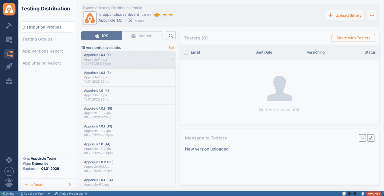Open options for the first Appcircle 1.0.1 version
Image resolution: width=384 pixels, height=196 pixels.
[x=172, y=60]
